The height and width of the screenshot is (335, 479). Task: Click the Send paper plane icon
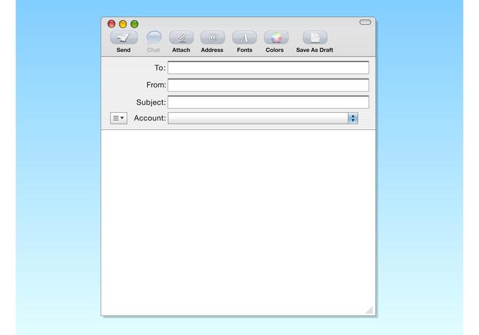(123, 38)
